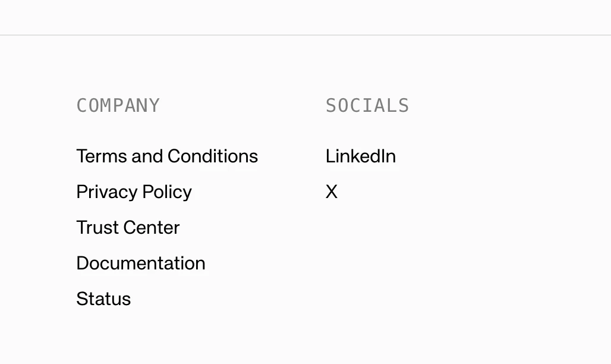This screenshot has width=611, height=364.
Task: Click the SOCIALS column header
Action: (367, 105)
